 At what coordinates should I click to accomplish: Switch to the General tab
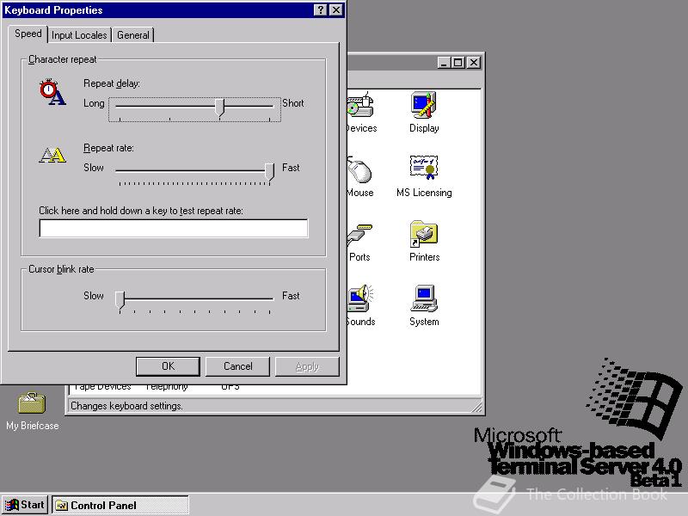click(132, 35)
